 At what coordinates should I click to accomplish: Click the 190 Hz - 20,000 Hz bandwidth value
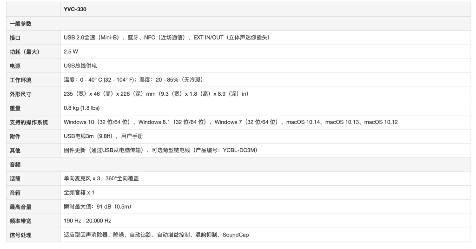coord(87,221)
